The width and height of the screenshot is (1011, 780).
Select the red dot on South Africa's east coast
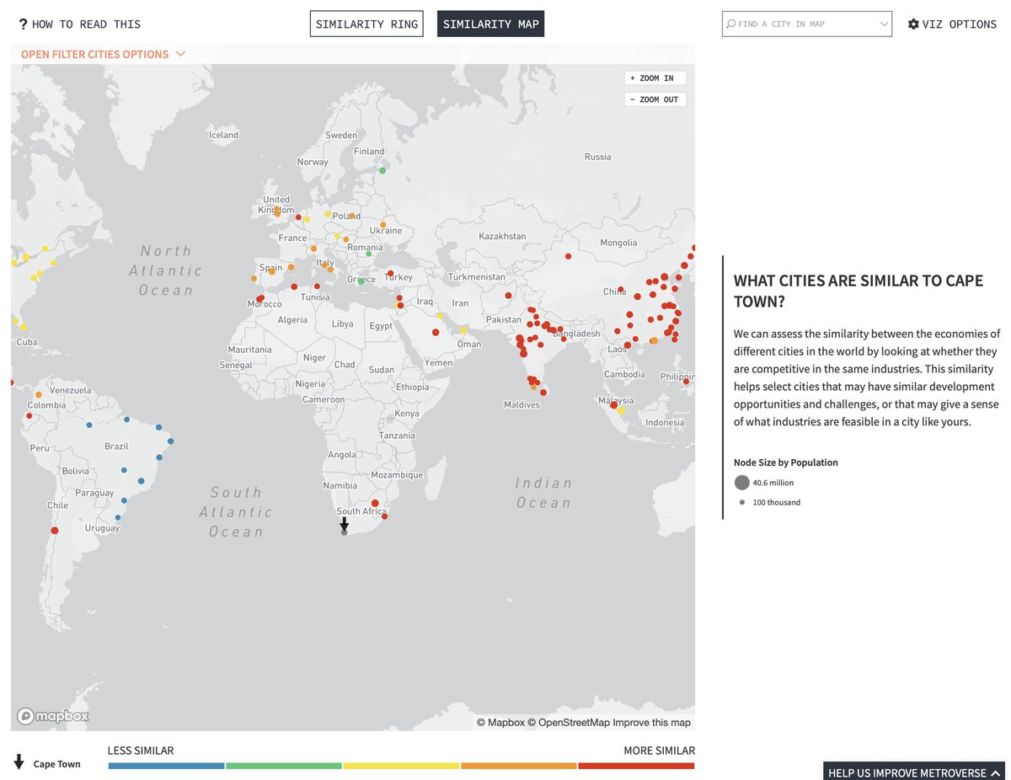tap(384, 517)
